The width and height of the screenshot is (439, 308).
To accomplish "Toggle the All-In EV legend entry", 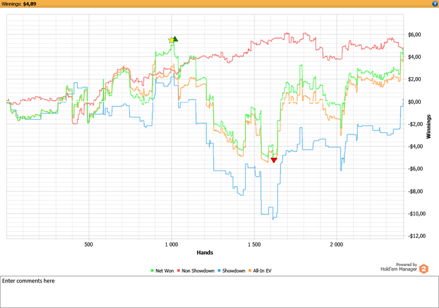I will point(260,270).
